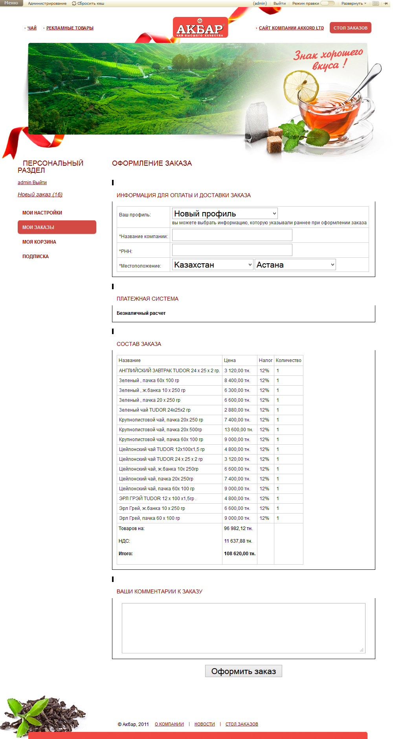Image resolution: width=393 pixels, height=739 pixels.
Task: Open the ЧАЙ navigation link
Action: click(x=32, y=28)
